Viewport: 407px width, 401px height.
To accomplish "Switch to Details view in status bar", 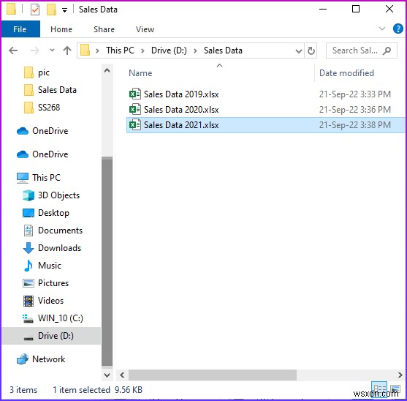I will point(379,389).
